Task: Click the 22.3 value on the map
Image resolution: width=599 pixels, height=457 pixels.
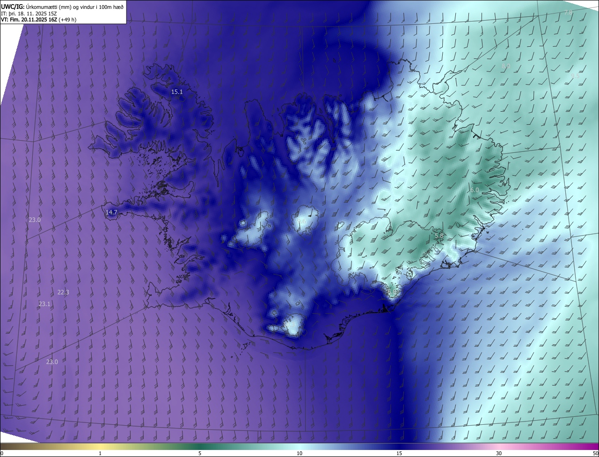Action: click(x=63, y=293)
